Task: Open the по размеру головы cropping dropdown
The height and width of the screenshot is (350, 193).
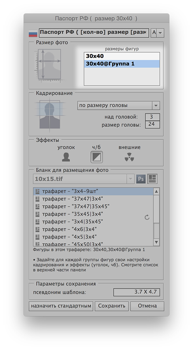Action: coord(119,105)
